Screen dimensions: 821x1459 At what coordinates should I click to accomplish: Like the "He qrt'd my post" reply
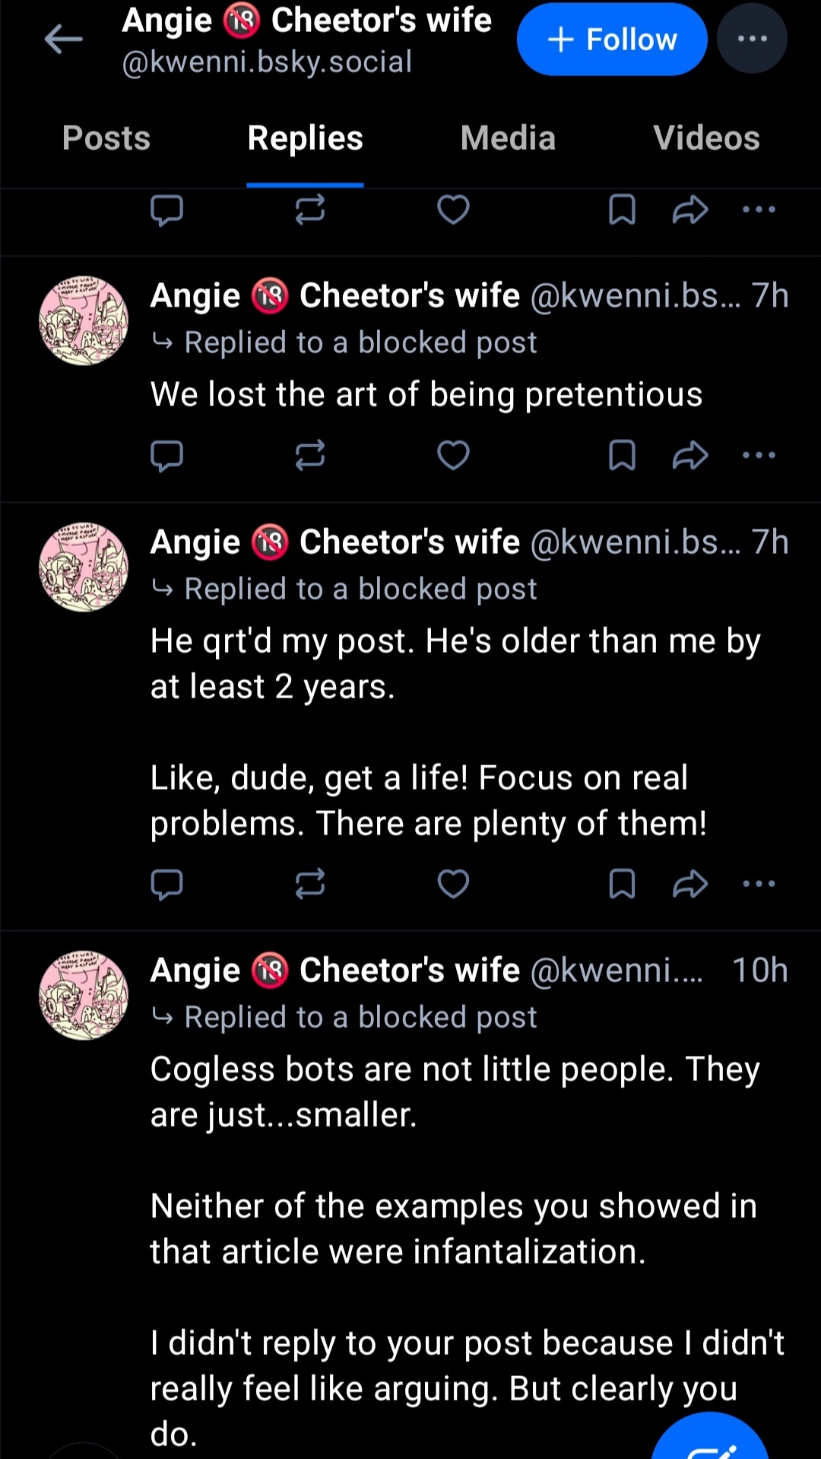[453, 884]
